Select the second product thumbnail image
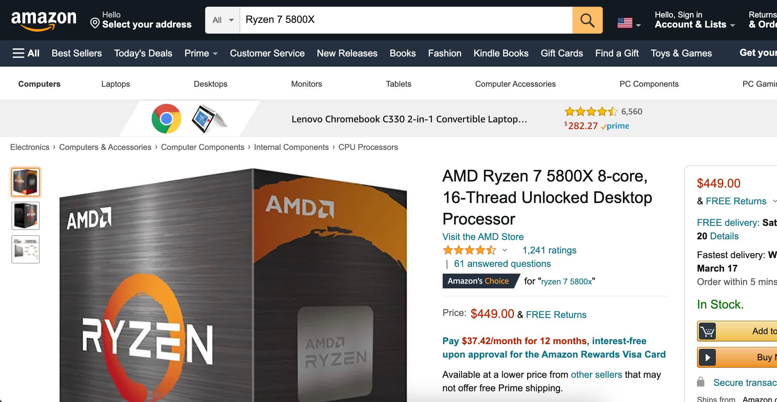This screenshot has height=402, width=777. 26,216
